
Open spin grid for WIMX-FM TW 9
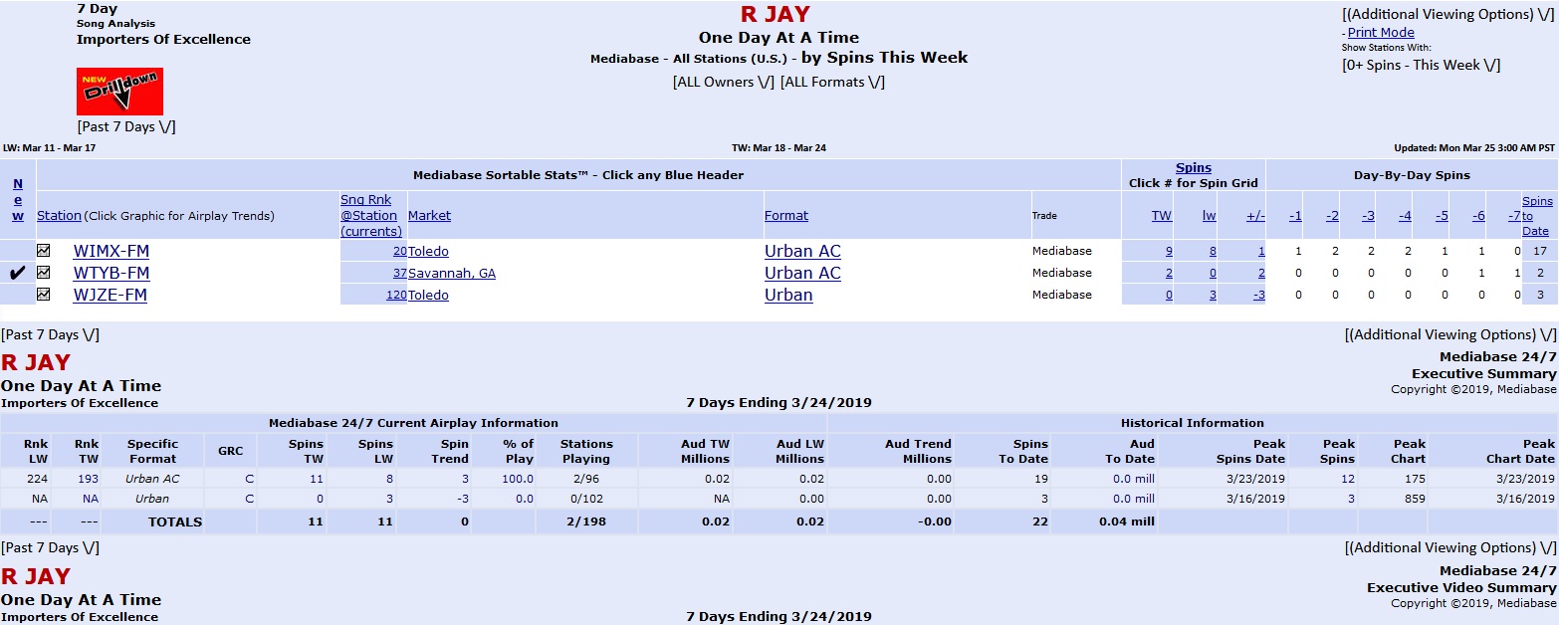1169,252
